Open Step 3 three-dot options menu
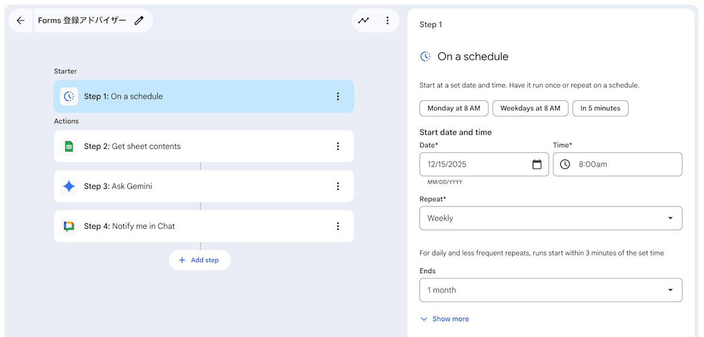704x337 pixels. point(338,186)
